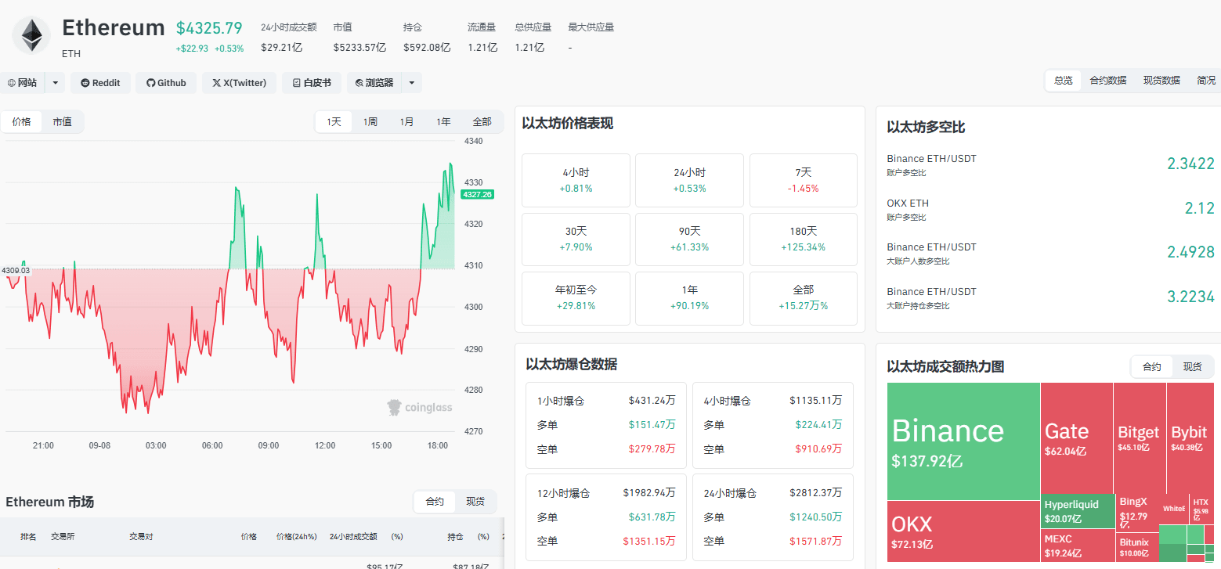Click the 3.2234 大账户持仓多空比 value
This screenshot has height=569, width=1221.
click(x=1190, y=297)
